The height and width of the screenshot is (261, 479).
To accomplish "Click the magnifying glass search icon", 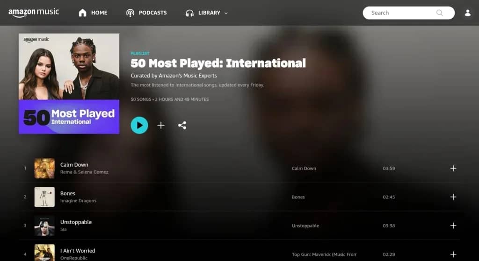I will point(440,13).
